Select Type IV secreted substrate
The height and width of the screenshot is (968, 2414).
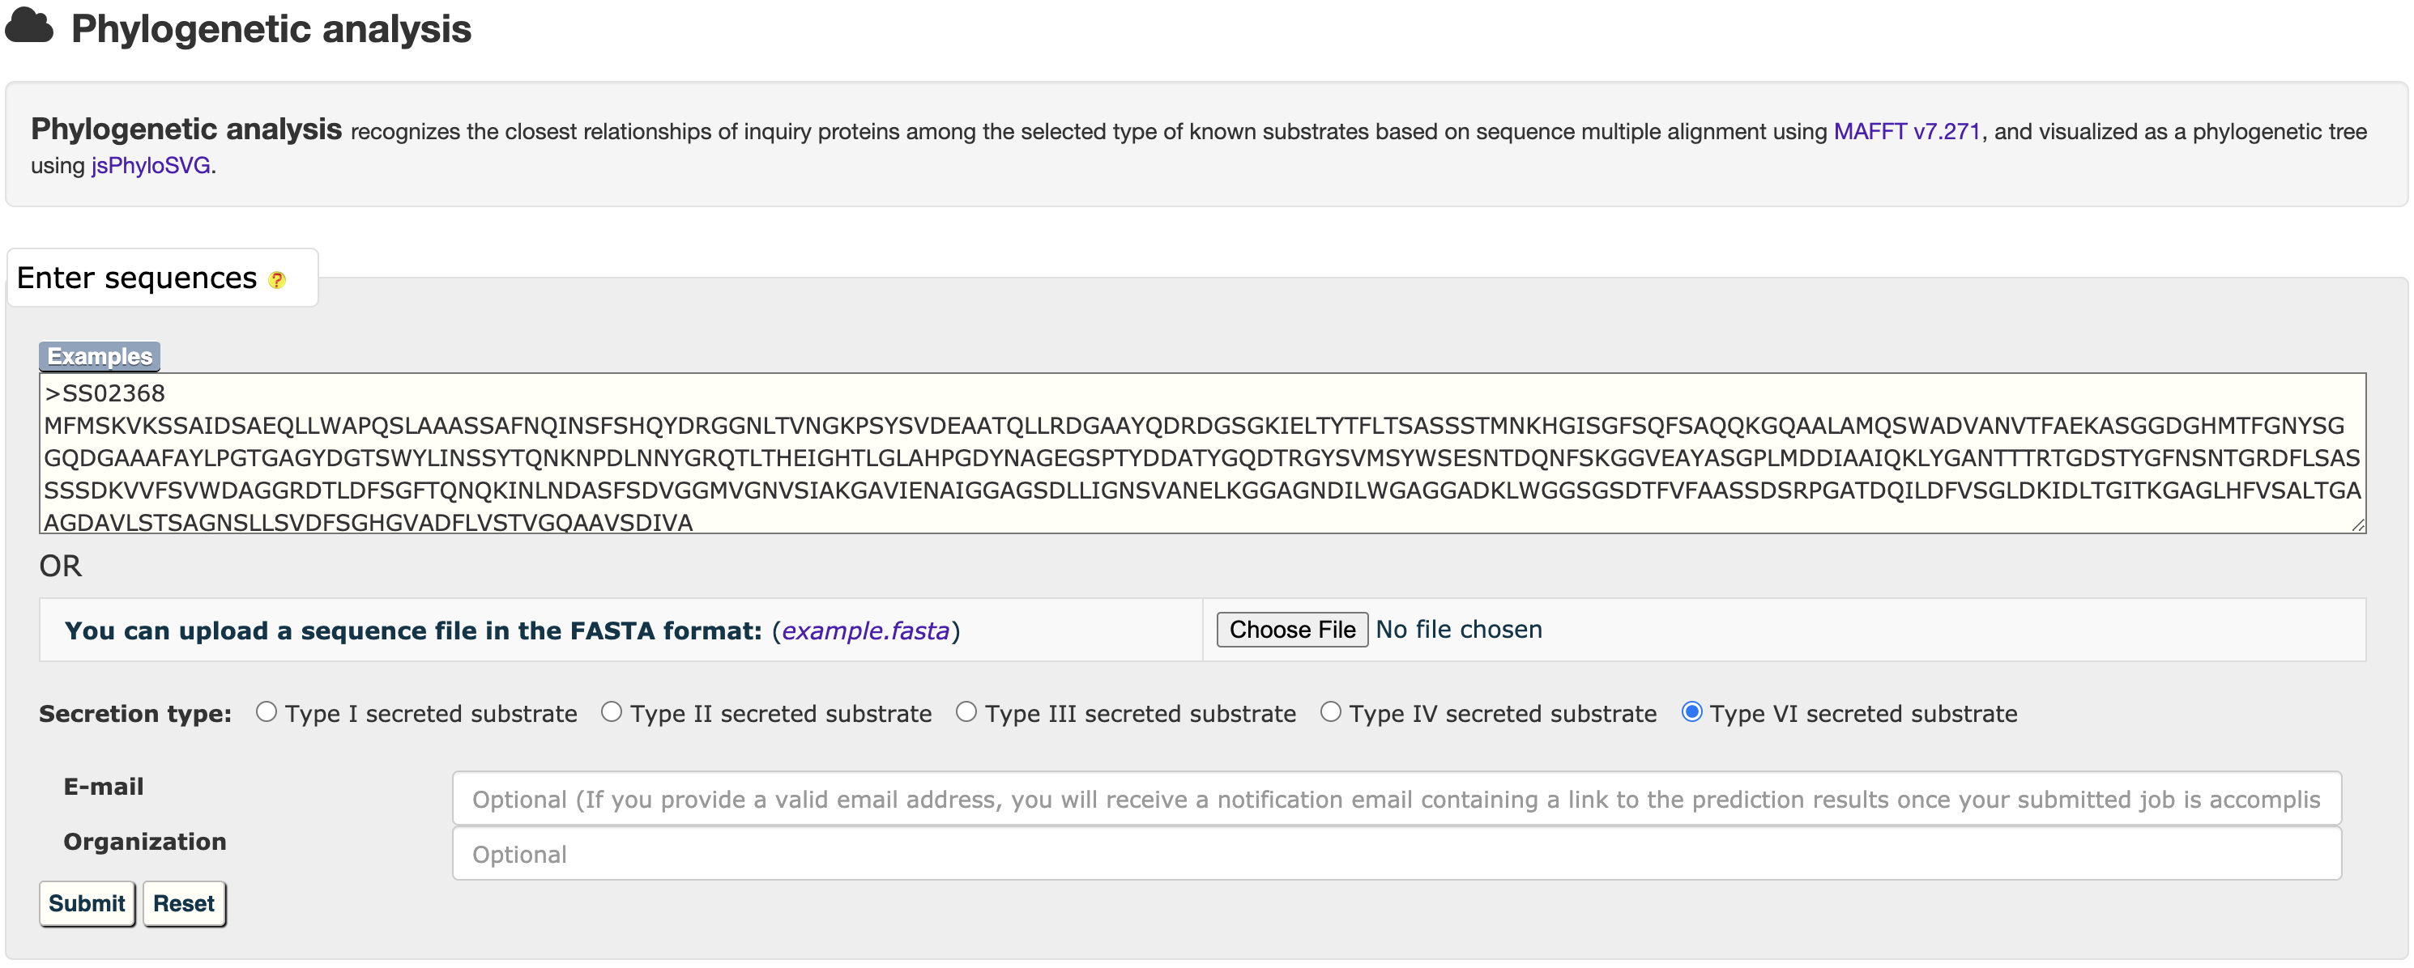[1331, 712]
